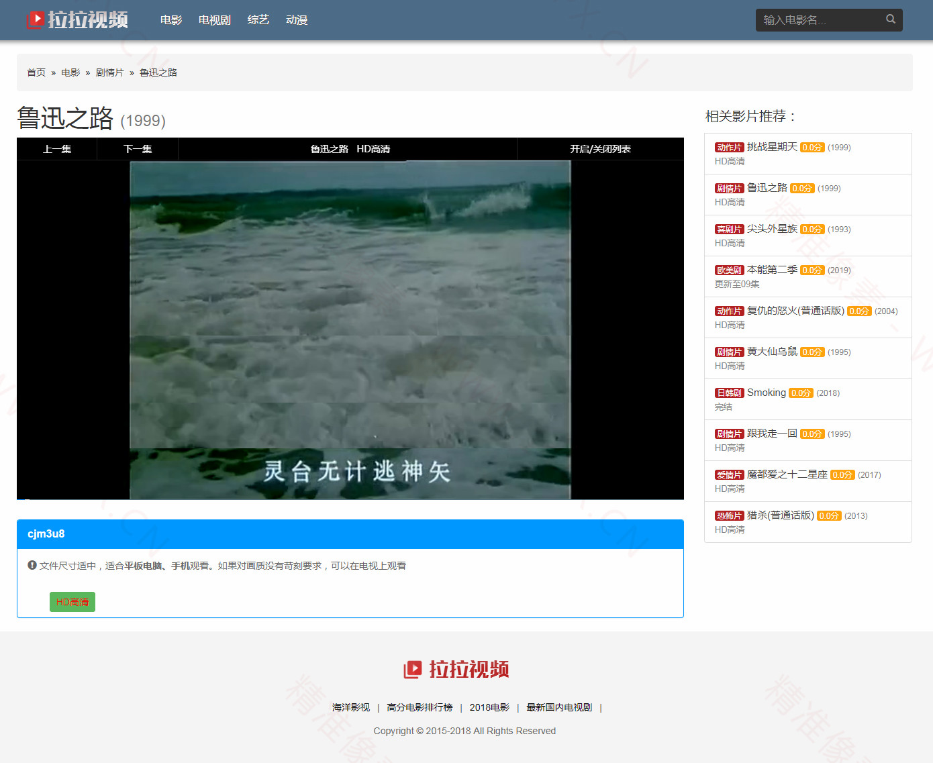
Task: Switch to the cjm3u8 source tab
Action: pos(46,534)
